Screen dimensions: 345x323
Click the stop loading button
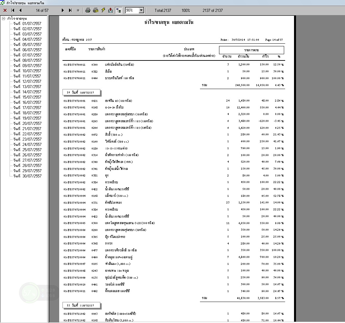tap(78, 10)
